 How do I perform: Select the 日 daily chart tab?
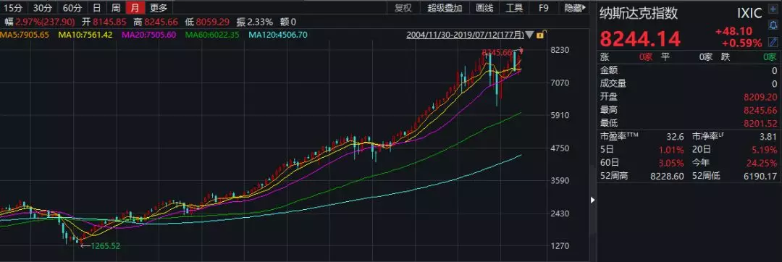97,8
